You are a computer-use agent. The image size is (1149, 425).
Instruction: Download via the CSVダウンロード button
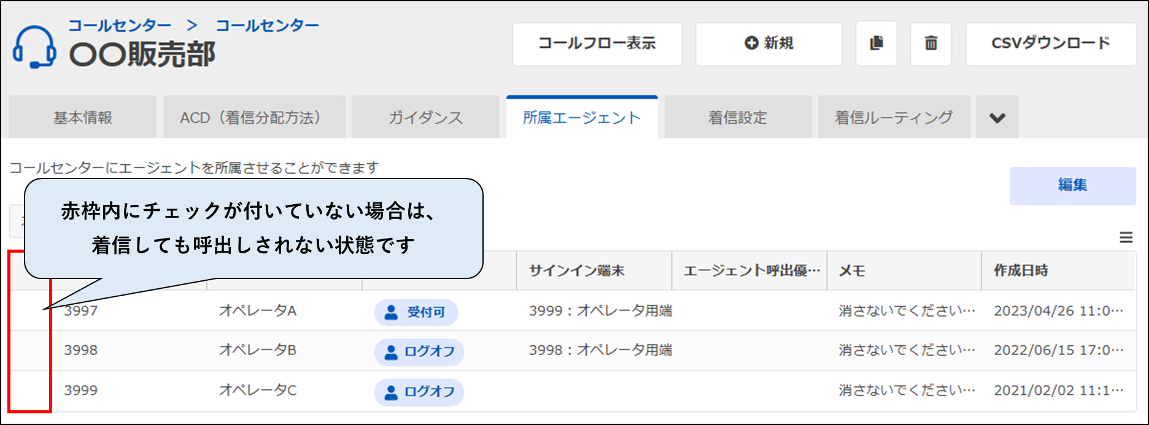pyautogui.click(x=1051, y=44)
